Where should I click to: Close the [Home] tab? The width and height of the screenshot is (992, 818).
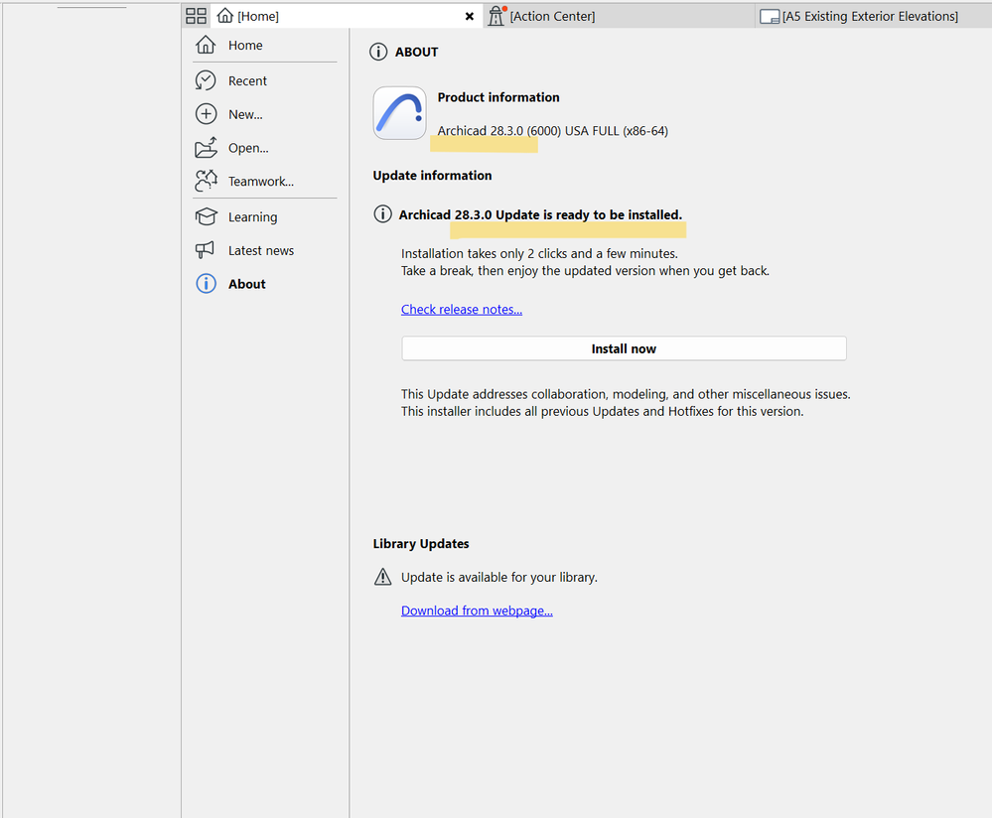(470, 17)
